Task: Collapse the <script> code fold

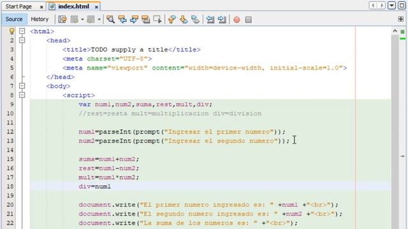Action: pyautogui.click(x=22, y=95)
